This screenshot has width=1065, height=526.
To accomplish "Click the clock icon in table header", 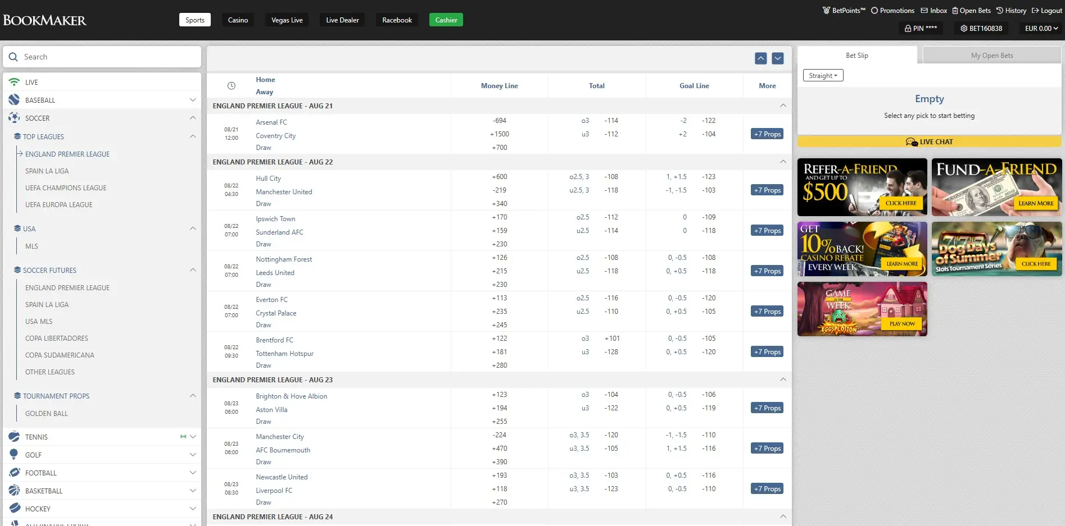I will coord(231,86).
